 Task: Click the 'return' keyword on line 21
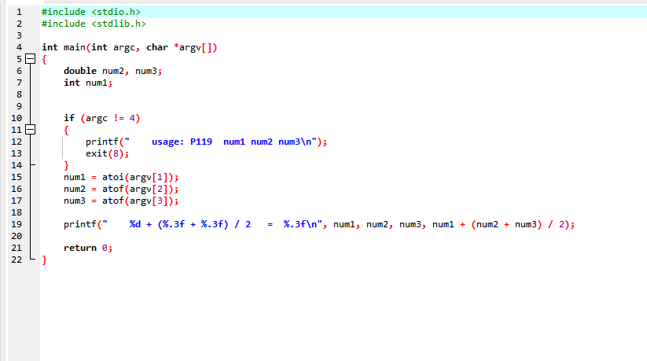pyautogui.click(x=80, y=248)
